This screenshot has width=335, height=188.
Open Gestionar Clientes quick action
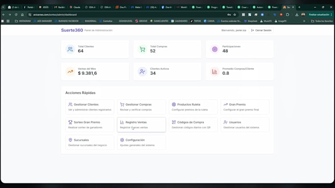(x=90, y=107)
